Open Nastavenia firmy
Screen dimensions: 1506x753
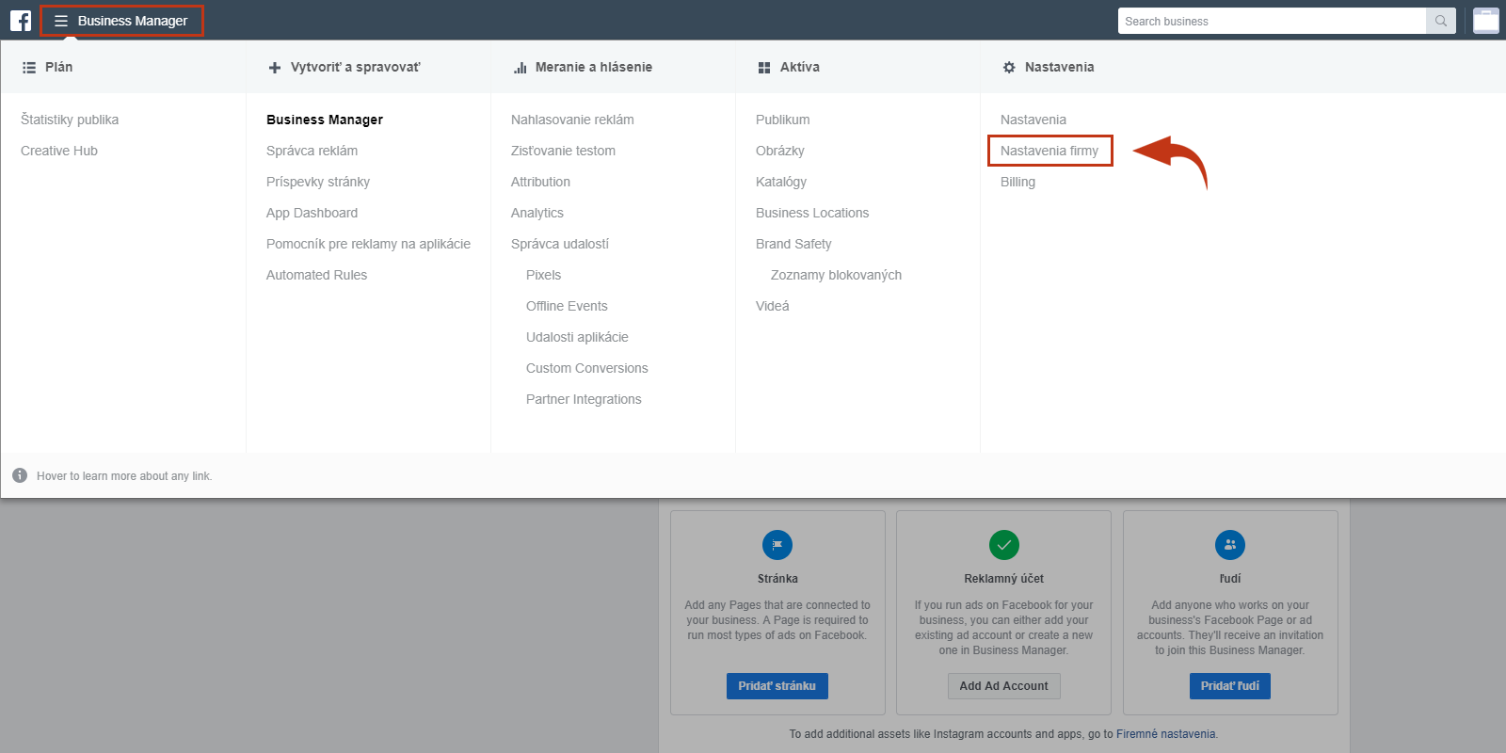pyautogui.click(x=1049, y=151)
